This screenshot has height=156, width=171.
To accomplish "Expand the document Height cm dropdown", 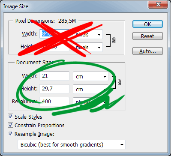I will point(90,89).
